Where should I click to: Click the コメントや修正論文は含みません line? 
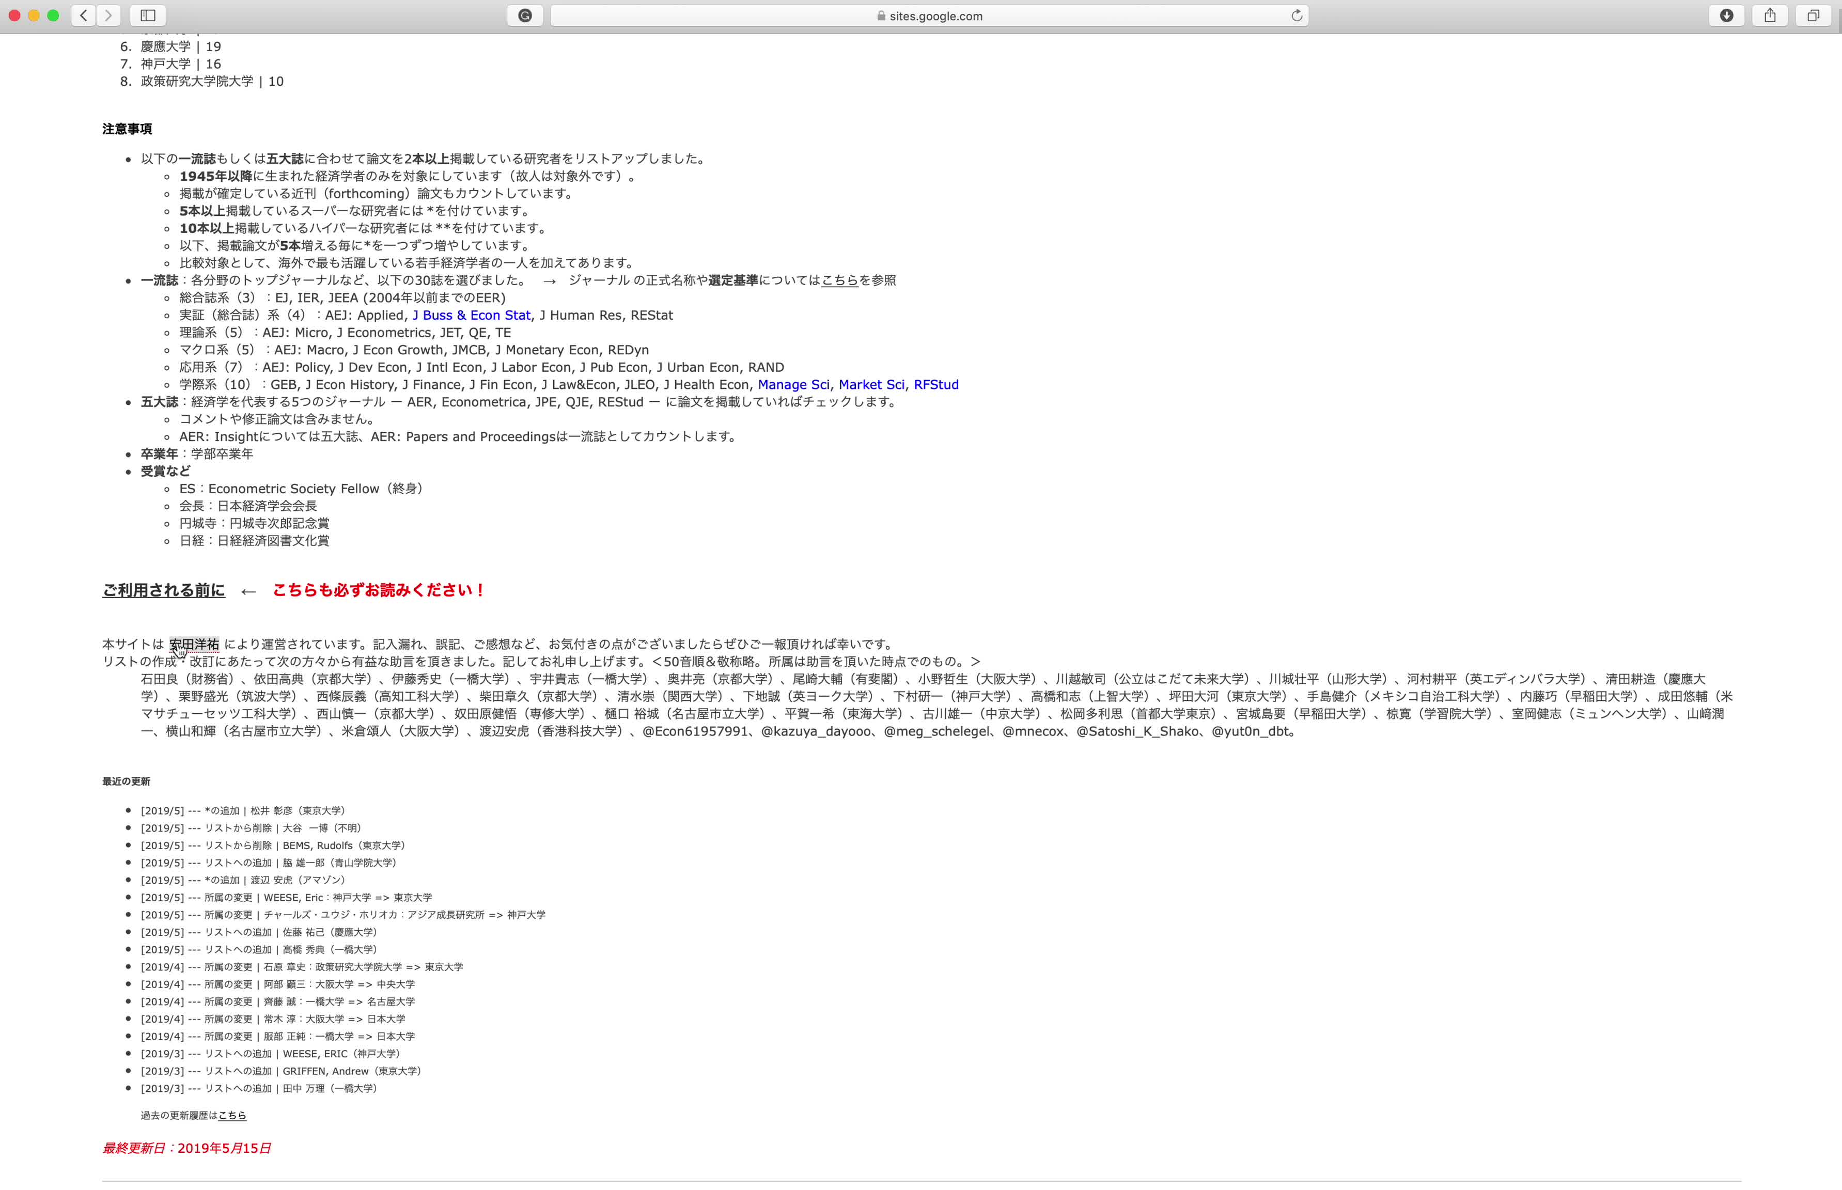click(x=279, y=419)
